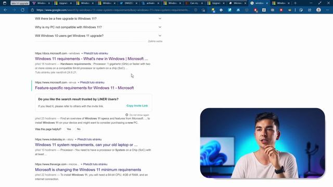The height and width of the screenshot is (187, 333).
Task: Open a new browser tab
Action: point(295,3)
